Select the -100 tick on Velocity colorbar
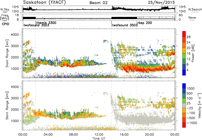This screenshot has height=140, width=202. (x=191, y=113)
